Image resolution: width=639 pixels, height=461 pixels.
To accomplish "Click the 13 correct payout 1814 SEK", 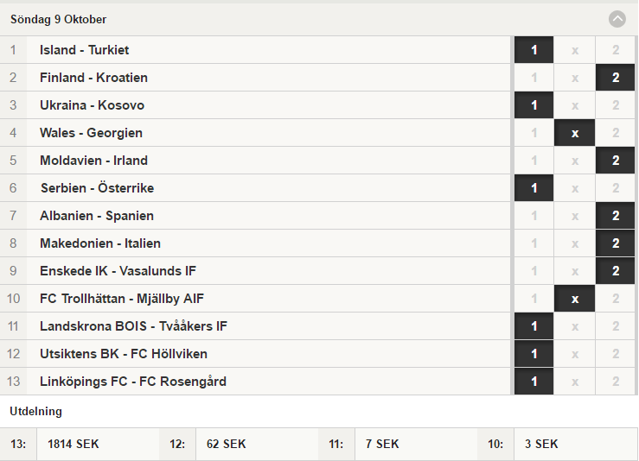I will [x=73, y=444].
